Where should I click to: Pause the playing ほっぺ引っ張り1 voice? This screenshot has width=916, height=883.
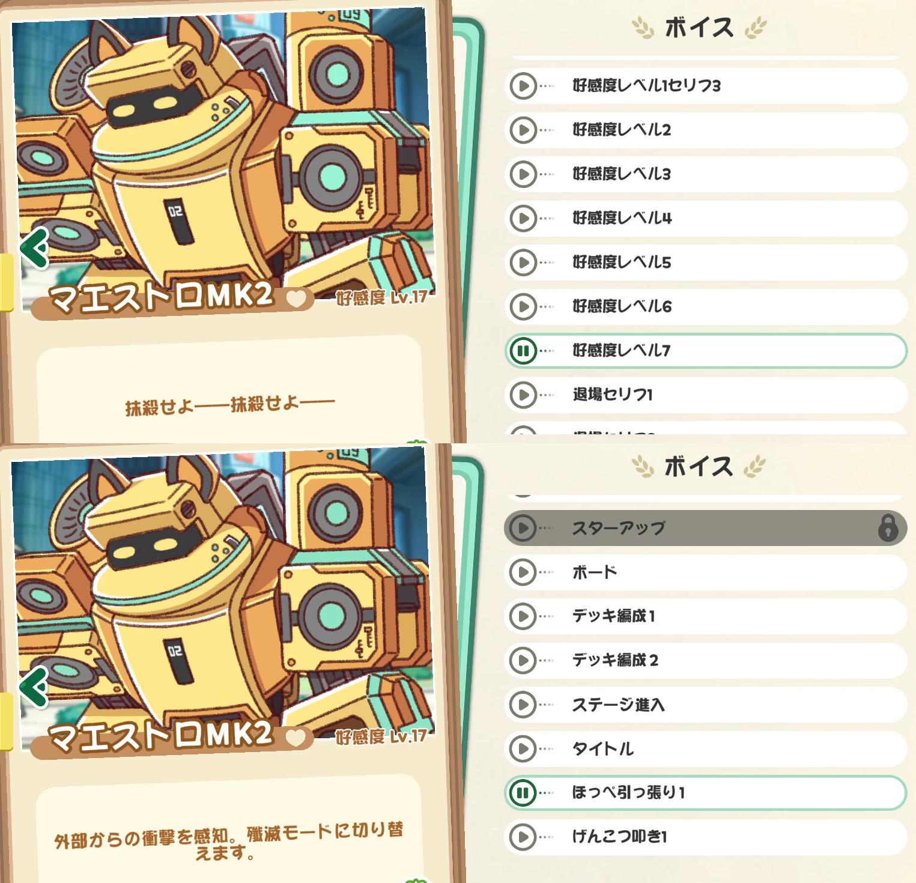[x=523, y=793]
